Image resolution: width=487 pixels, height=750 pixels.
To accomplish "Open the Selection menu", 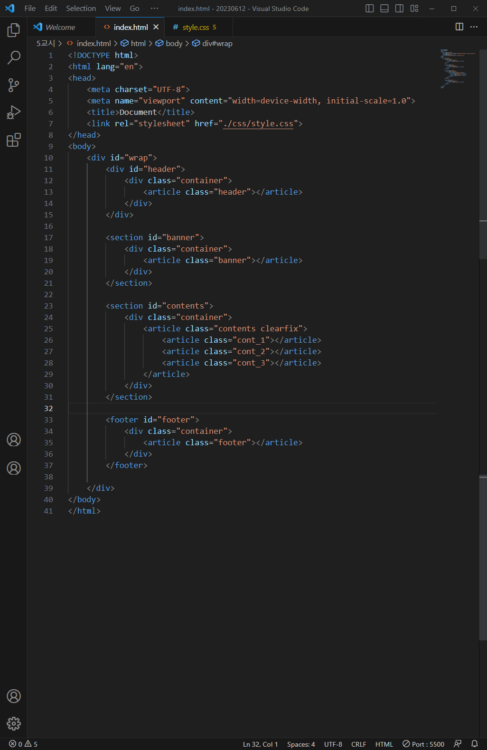I will coord(81,8).
